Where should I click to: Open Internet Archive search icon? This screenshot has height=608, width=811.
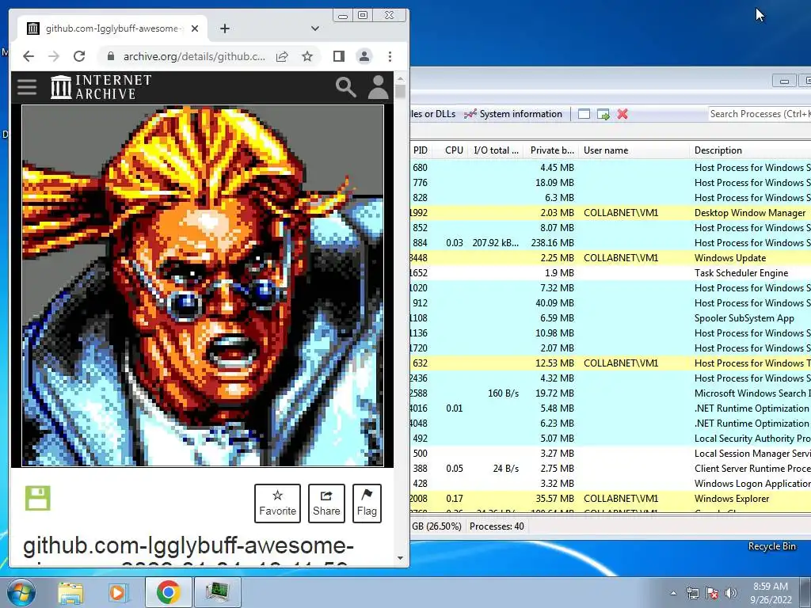[x=345, y=87]
